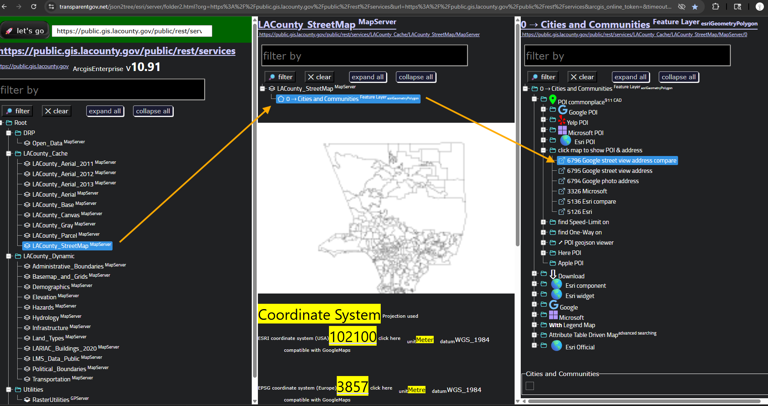Click filter by field in middle panel
Screen dimensions: 768x406
(x=365, y=55)
